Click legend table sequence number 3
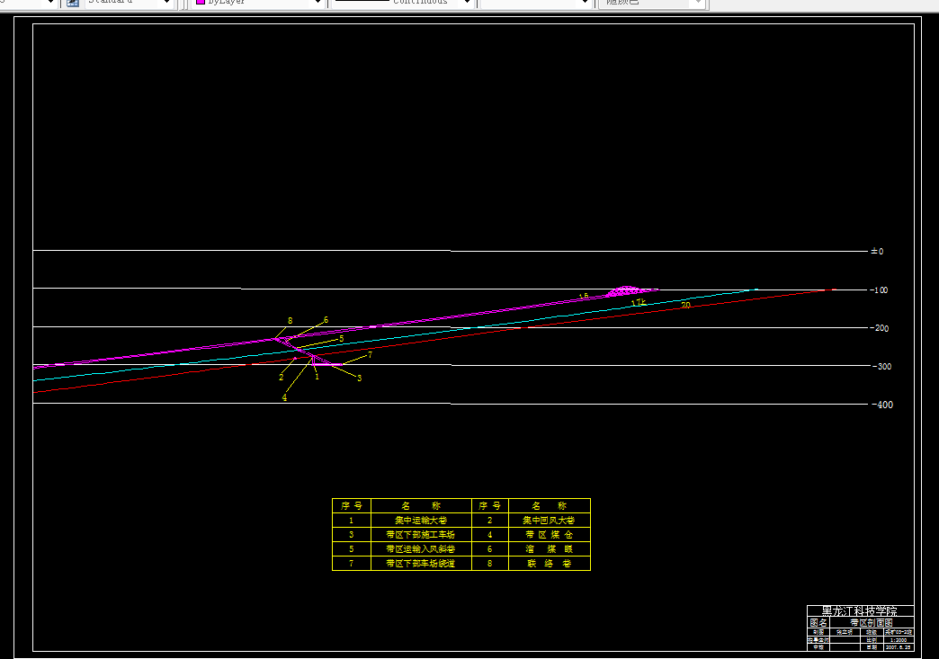Image resolution: width=939 pixels, height=659 pixels. tap(352, 535)
